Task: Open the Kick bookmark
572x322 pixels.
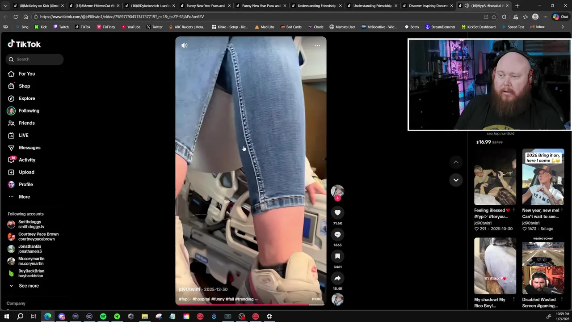Action: point(41,27)
